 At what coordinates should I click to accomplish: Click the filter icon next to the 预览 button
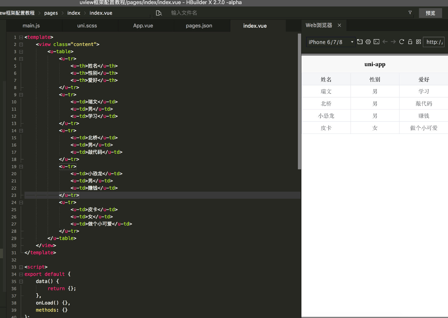coord(410,13)
